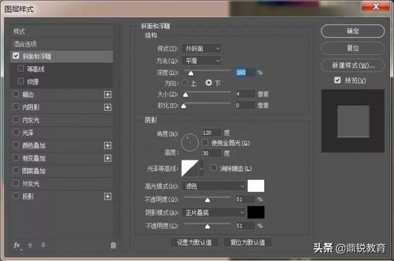The image size is (394, 261).
Task: Open the 样式 dropdown showing 外斜面
Action: 201,49
